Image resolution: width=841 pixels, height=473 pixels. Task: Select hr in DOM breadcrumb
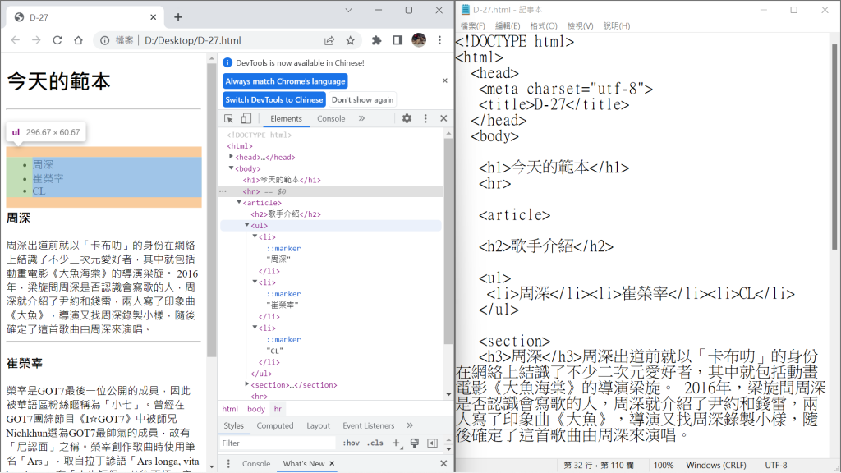click(278, 409)
